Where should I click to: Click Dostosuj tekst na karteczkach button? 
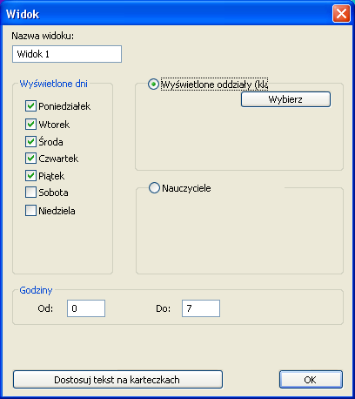pyautogui.click(x=117, y=380)
